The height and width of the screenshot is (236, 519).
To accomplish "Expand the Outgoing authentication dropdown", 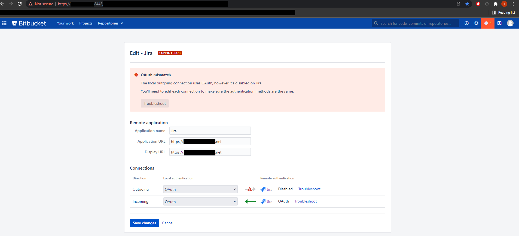I will tap(200, 189).
